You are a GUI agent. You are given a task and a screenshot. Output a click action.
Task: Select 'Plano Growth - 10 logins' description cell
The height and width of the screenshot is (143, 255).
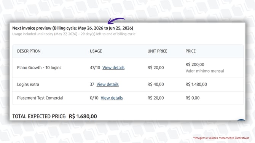click(x=39, y=68)
